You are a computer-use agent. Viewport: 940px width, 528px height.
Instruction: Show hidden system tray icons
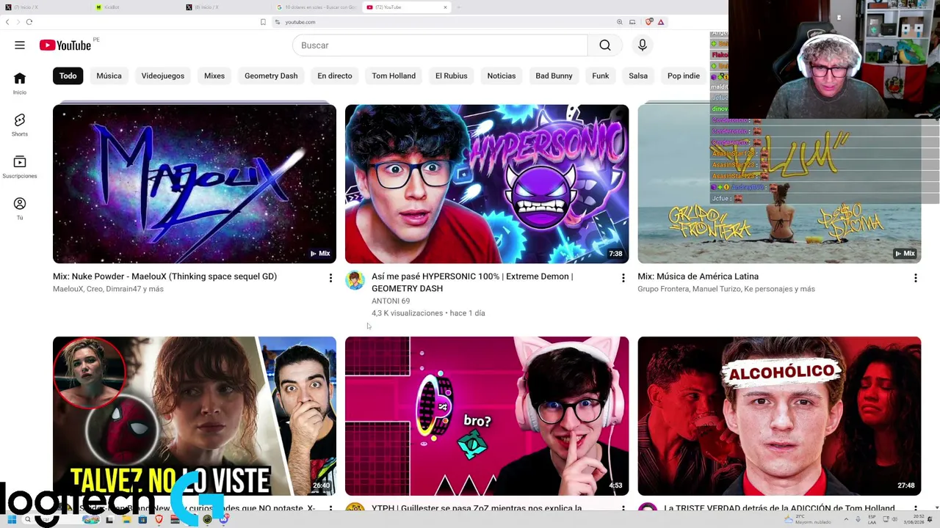pos(846,520)
